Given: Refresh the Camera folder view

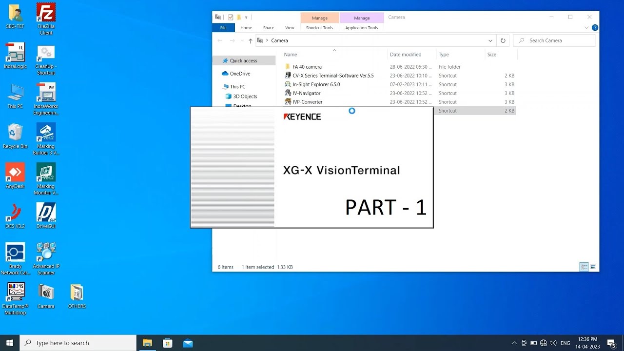Looking at the screenshot, I should (503, 40).
